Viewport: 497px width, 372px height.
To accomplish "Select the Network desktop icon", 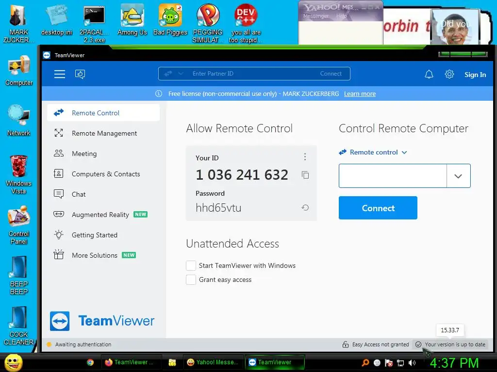I will point(19,121).
